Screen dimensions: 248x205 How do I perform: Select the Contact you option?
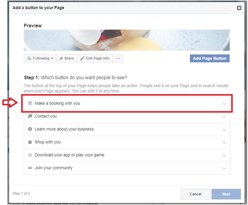[x=127, y=116]
